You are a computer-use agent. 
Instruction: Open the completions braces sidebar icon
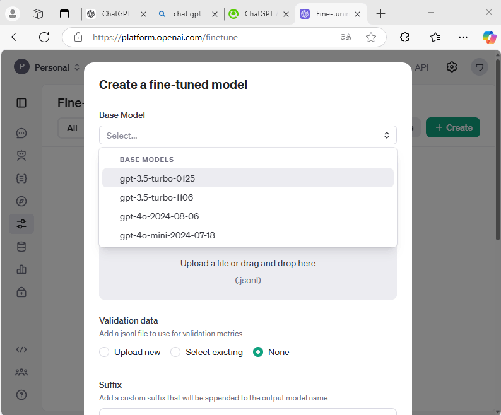pos(21,178)
